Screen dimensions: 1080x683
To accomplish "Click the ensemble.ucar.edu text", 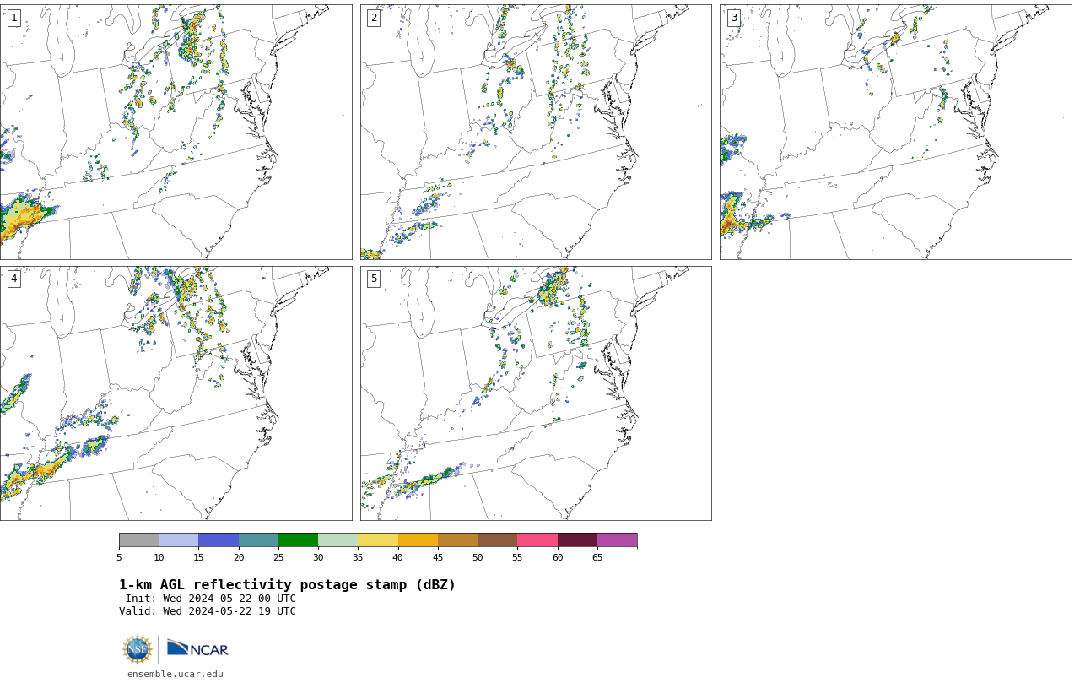I will click(175, 674).
